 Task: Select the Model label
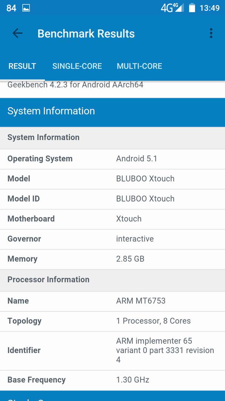point(19,179)
